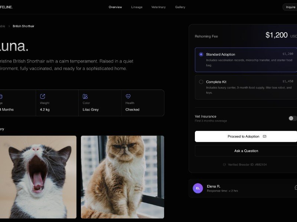Screen dimensions: 297x222
Task: Open the grumpy orange cat photo
Action: (x=123, y=177)
